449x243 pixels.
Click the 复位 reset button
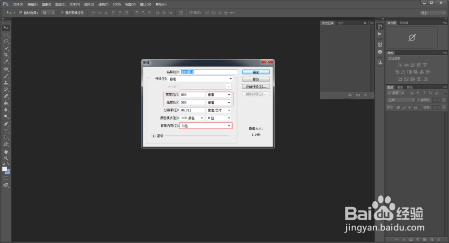click(x=256, y=79)
